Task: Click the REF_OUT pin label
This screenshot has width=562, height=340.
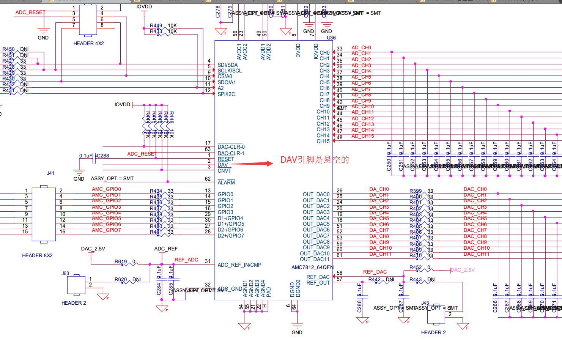Action: pyautogui.click(x=318, y=283)
